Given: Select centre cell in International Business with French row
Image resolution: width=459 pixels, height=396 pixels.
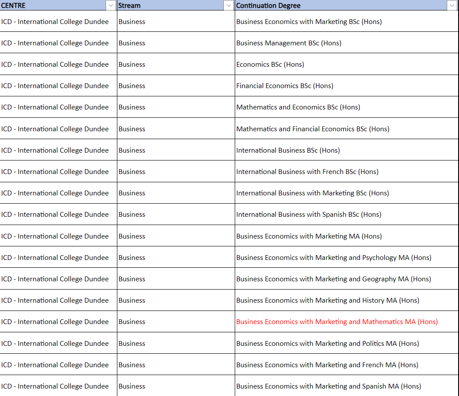Looking at the screenshot, I should [58, 171].
